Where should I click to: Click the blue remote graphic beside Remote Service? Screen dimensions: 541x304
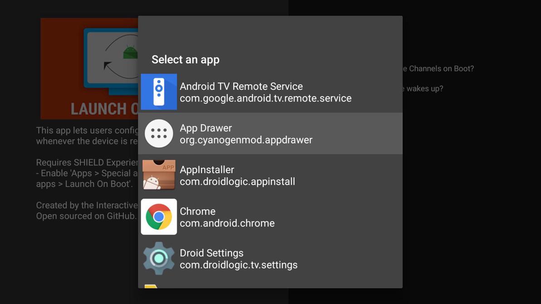point(158,91)
